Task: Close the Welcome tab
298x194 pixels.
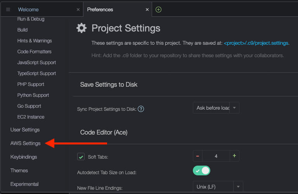Action: (78, 9)
